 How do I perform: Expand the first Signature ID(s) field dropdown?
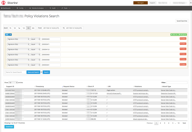18,39
